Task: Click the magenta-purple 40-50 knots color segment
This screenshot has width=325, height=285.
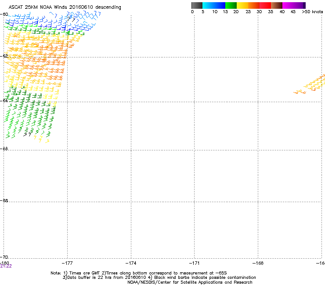Action: pyautogui.click(x=294, y=5)
